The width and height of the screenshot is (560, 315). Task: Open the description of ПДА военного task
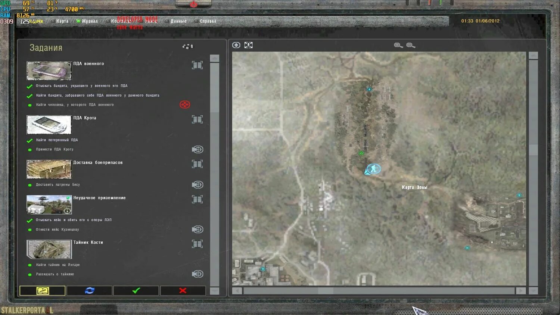coord(197,65)
